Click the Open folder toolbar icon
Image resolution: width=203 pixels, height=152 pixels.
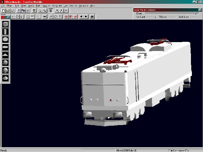(x=8, y=10)
